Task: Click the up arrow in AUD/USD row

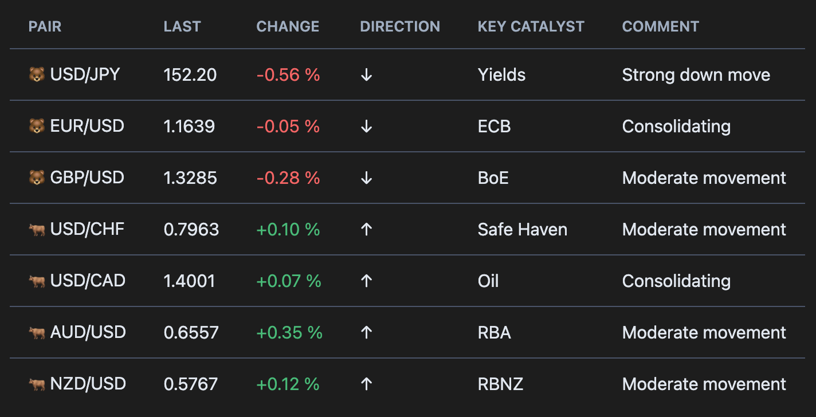Action: (367, 333)
